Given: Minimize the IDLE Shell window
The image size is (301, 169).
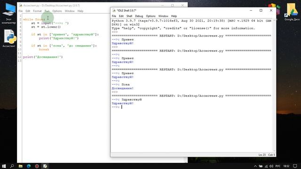Looking at the screenshot, I should 251,10.
